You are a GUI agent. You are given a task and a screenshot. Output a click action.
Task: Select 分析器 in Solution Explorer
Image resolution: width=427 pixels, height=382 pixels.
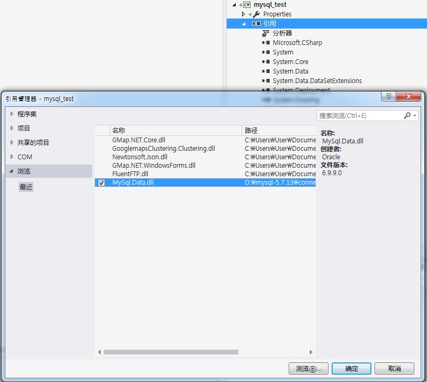[x=282, y=33]
